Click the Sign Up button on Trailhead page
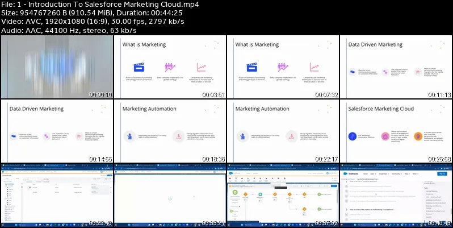Viewport: 453px width, 228px height. (442, 173)
